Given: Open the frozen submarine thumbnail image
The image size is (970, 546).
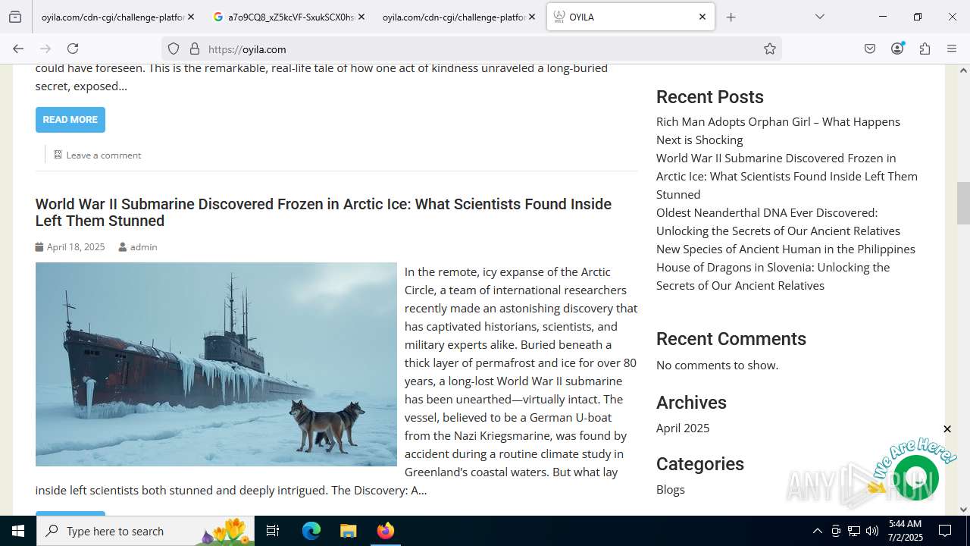Looking at the screenshot, I should click(x=216, y=364).
